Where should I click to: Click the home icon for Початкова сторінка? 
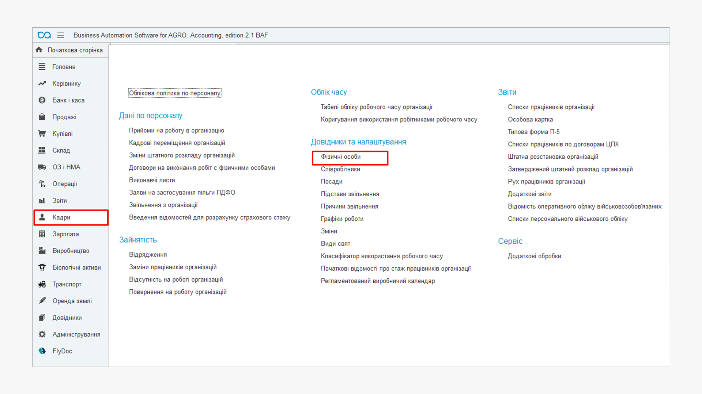tap(39, 50)
